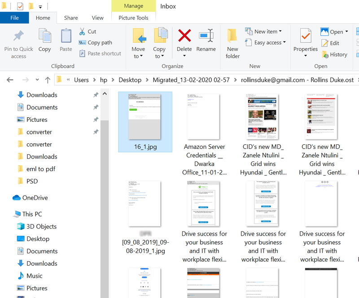This screenshot has height=298, width=359.
Task: Click the red Delete X icon
Action: tap(184, 36)
